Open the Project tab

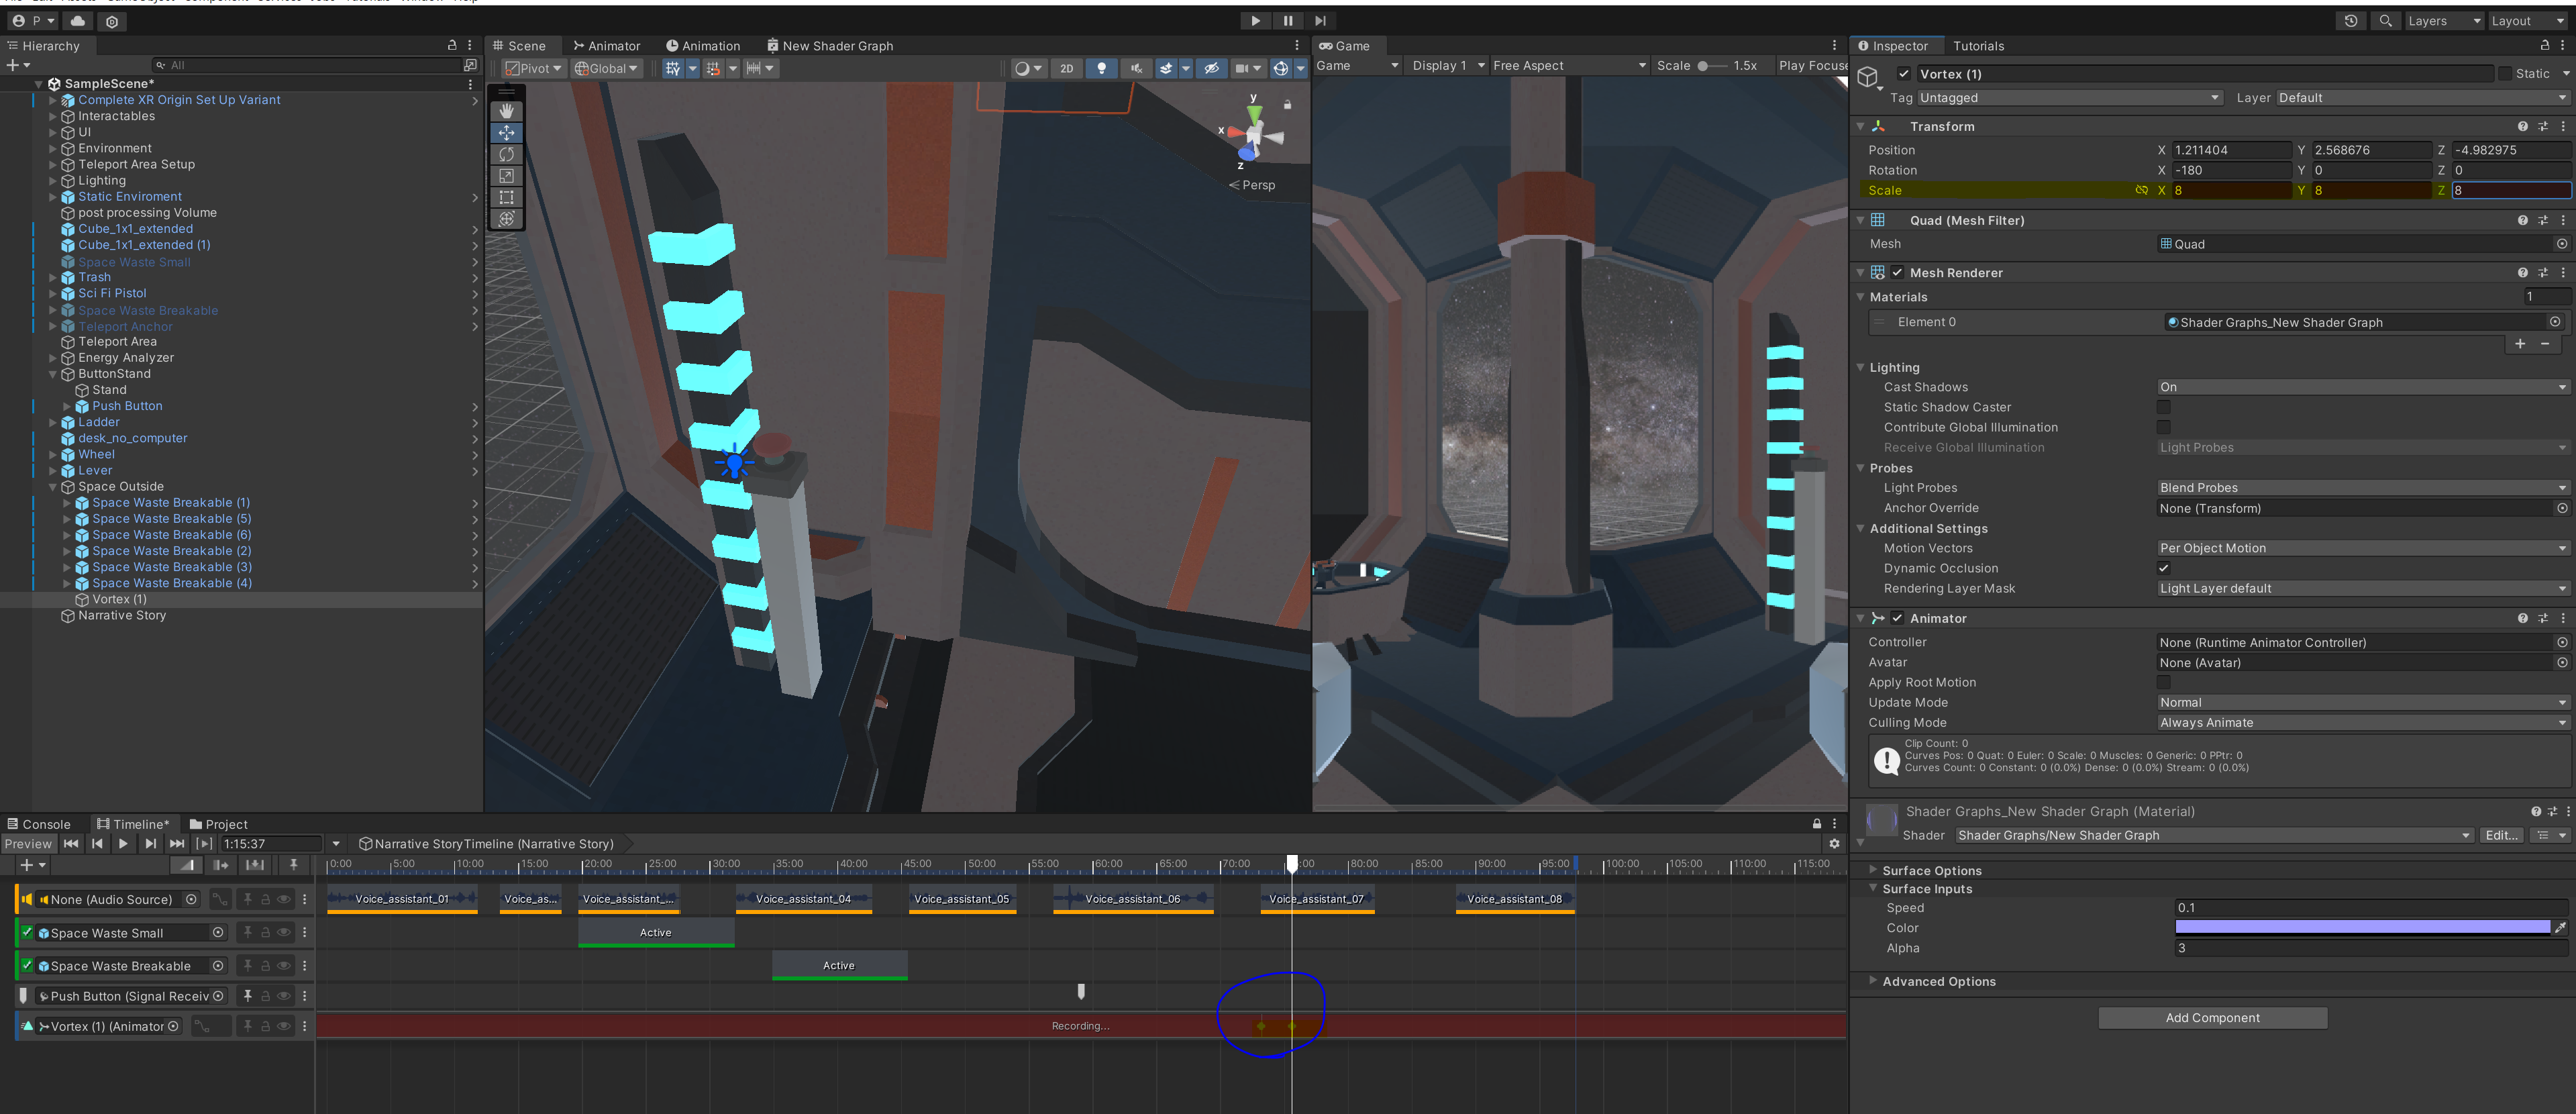[x=218, y=824]
